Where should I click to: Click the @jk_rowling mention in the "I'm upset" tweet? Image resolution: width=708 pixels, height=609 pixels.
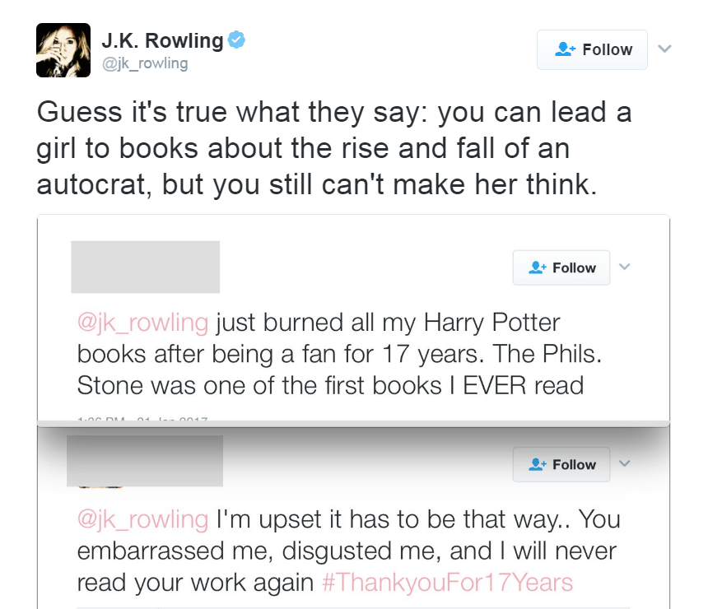click(x=142, y=519)
